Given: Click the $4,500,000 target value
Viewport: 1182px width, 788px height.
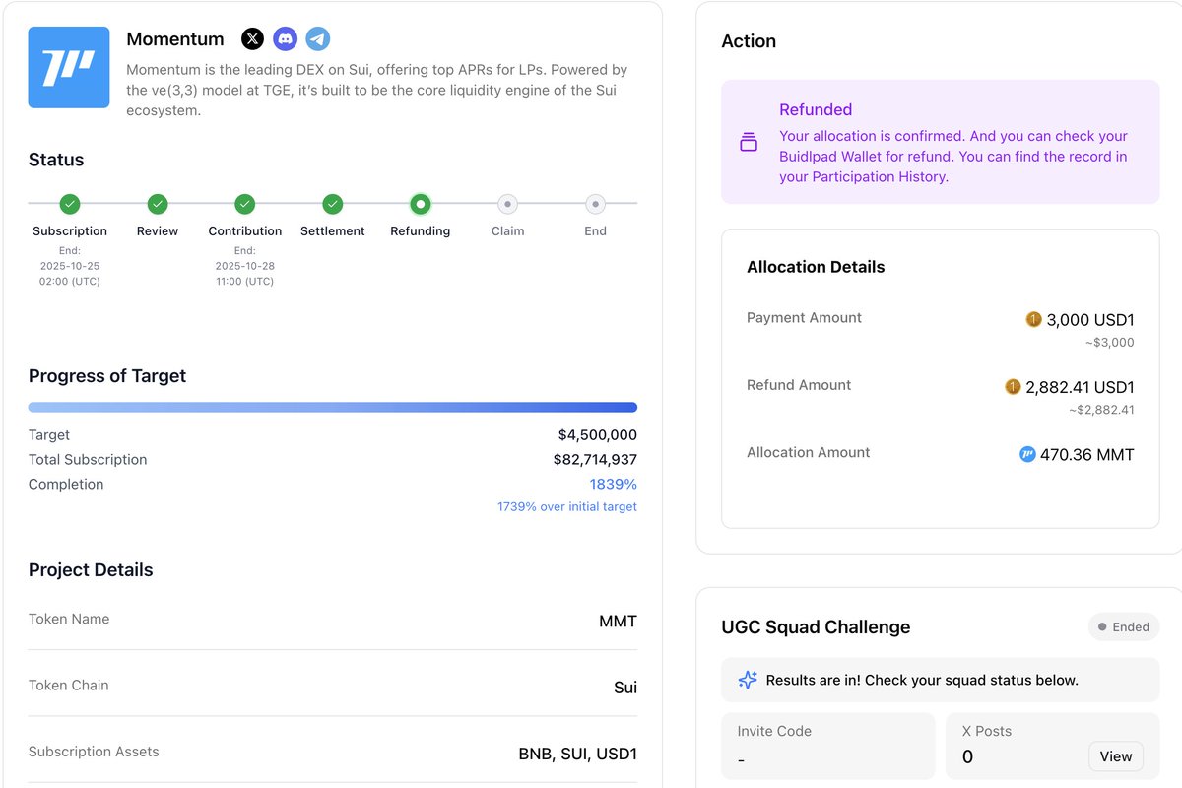Looking at the screenshot, I should pyautogui.click(x=598, y=434).
